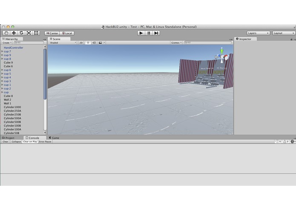Viewport: 296px width, 210px height.
Task: Open the Gizmos dropdown
Action: pos(176,43)
